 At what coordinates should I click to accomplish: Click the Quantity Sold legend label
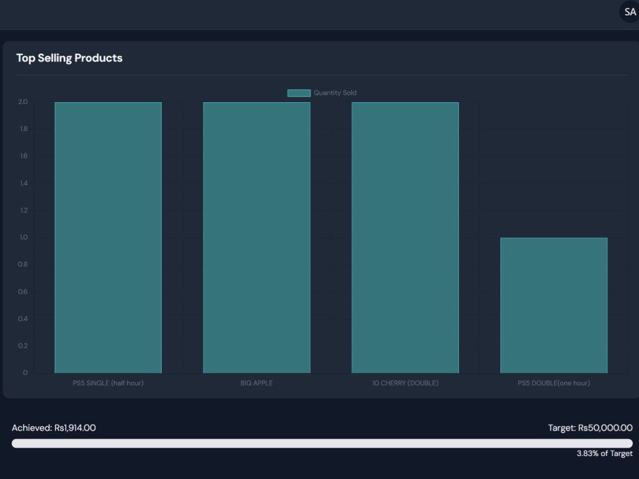point(335,93)
